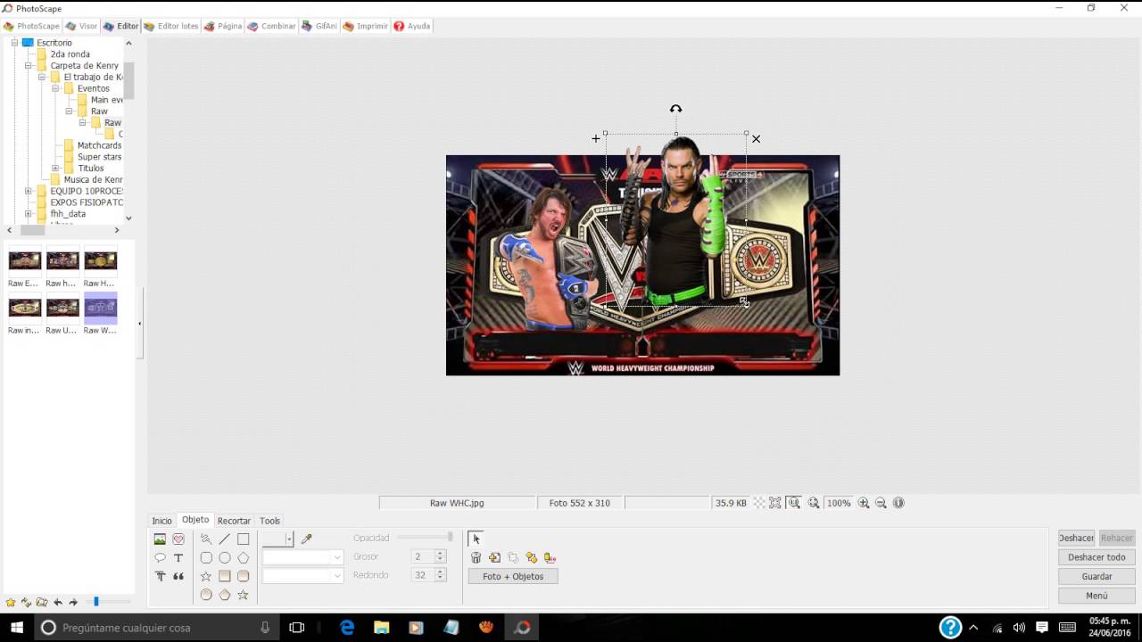Open the combo box beside Grosor
1142x642 pixels.
302,557
